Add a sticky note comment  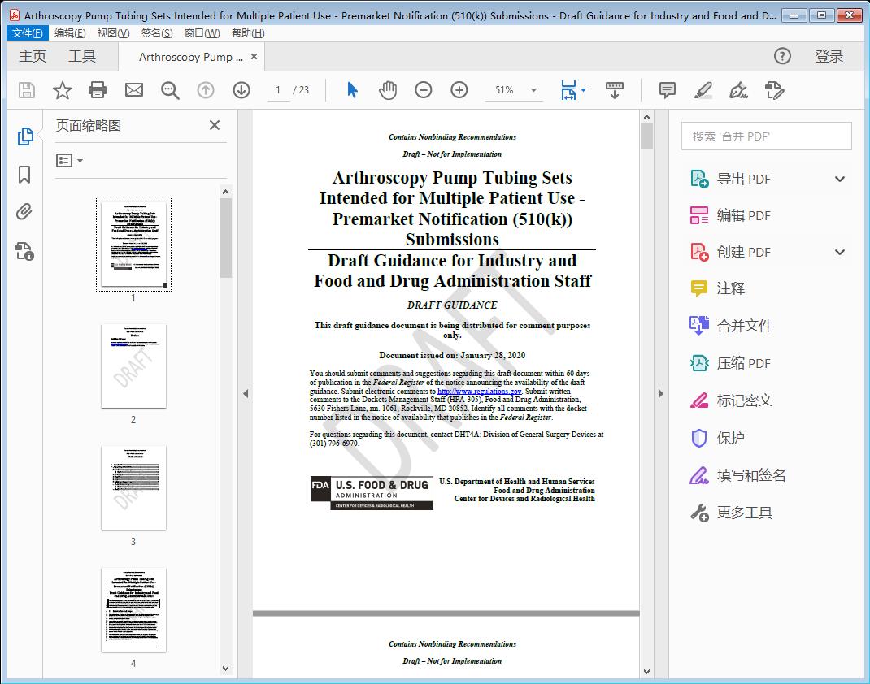click(x=667, y=90)
